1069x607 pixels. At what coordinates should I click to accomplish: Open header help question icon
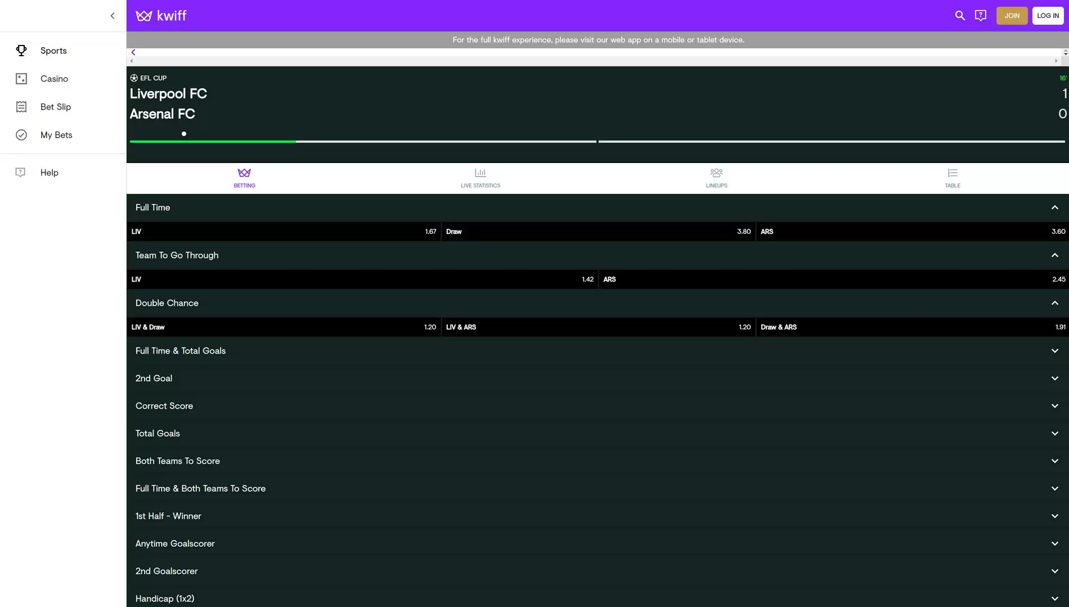coord(981,16)
